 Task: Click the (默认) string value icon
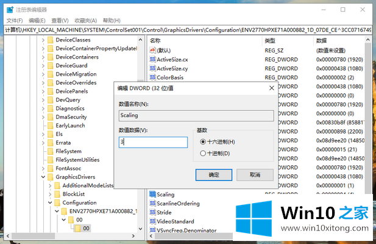(152, 50)
